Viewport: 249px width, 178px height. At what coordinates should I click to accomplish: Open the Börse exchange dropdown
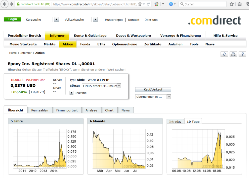(101, 86)
